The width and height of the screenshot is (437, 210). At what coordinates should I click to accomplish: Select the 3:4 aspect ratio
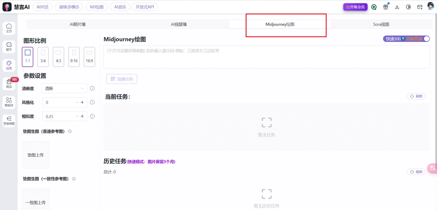[x=43, y=57]
